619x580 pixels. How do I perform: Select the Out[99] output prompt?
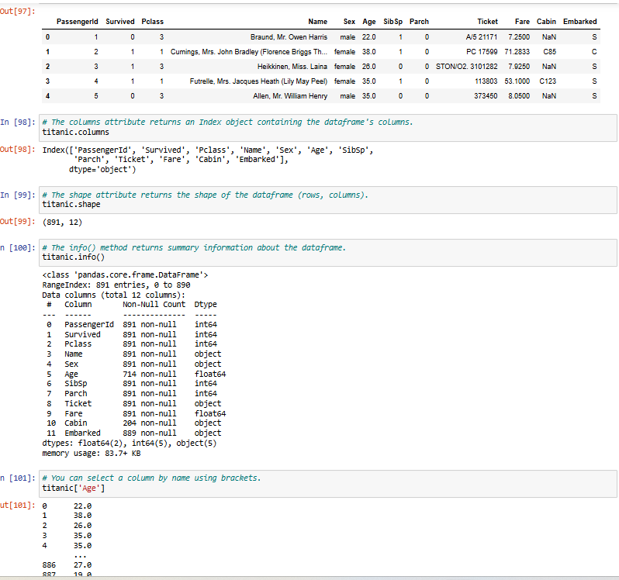18,221
